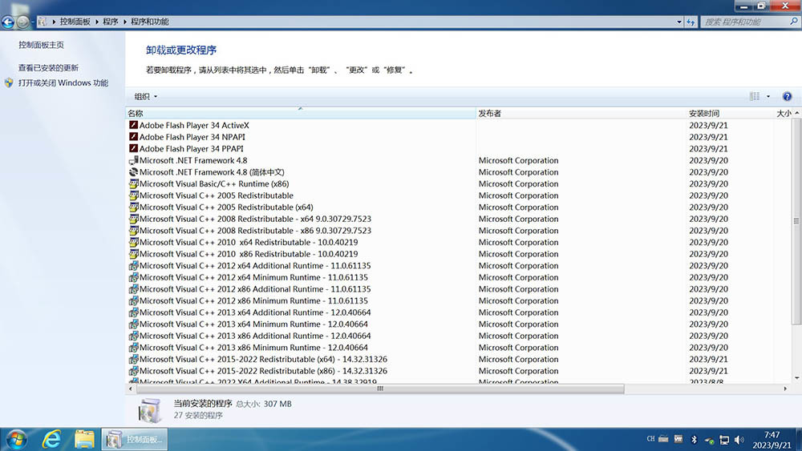
Task: Click 打开或关闭 Windows 功能 link
Action: click(x=63, y=83)
